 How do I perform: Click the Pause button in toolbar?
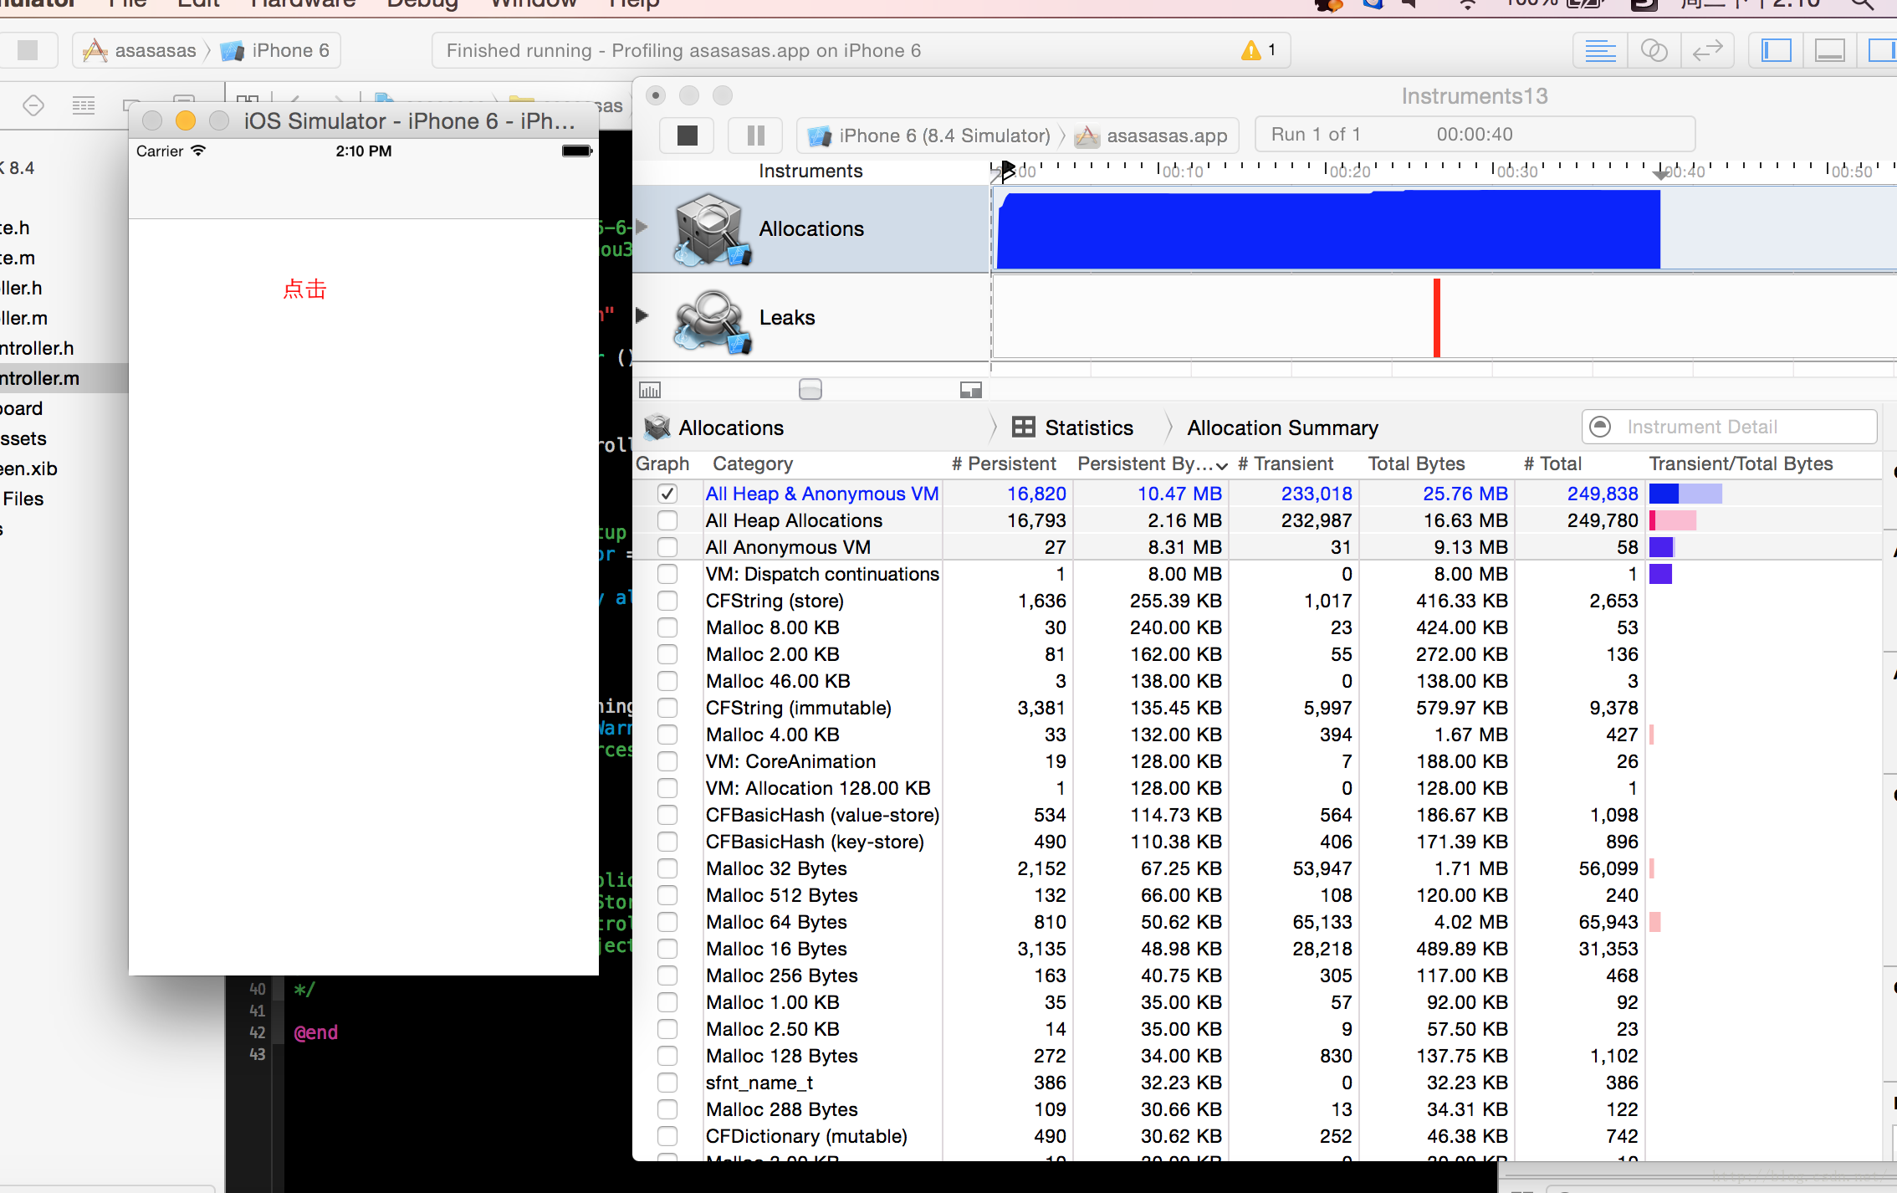coord(755,133)
